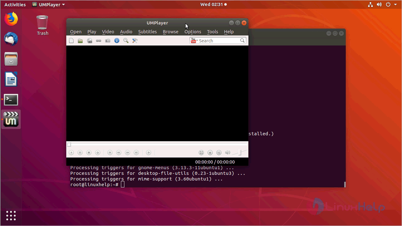Toggle fullscreen mode icon

tap(201, 153)
